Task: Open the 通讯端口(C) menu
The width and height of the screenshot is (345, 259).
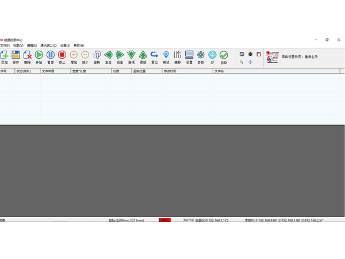Action: (x=48, y=45)
